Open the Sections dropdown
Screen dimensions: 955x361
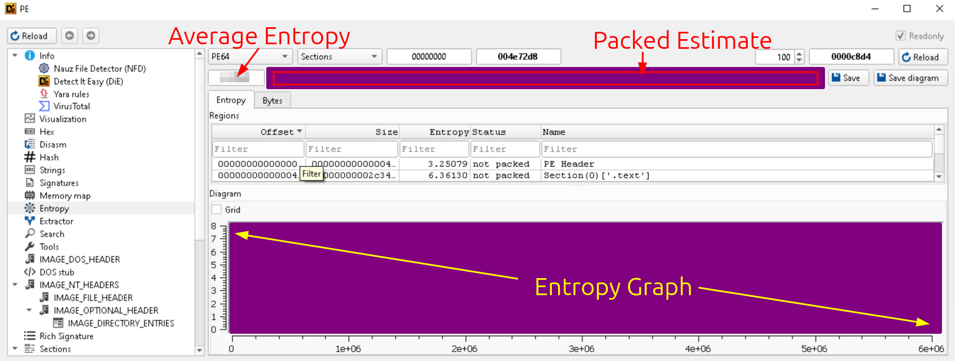(339, 57)
